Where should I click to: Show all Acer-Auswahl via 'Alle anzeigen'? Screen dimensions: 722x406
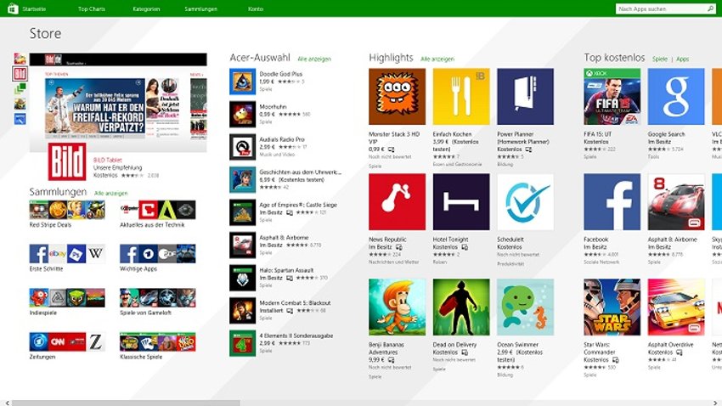(314, 59)
